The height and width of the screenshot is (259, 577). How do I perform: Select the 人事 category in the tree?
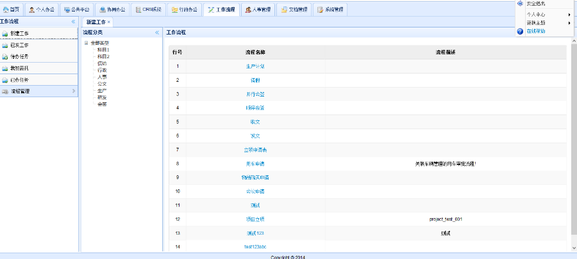coord(102,77)
